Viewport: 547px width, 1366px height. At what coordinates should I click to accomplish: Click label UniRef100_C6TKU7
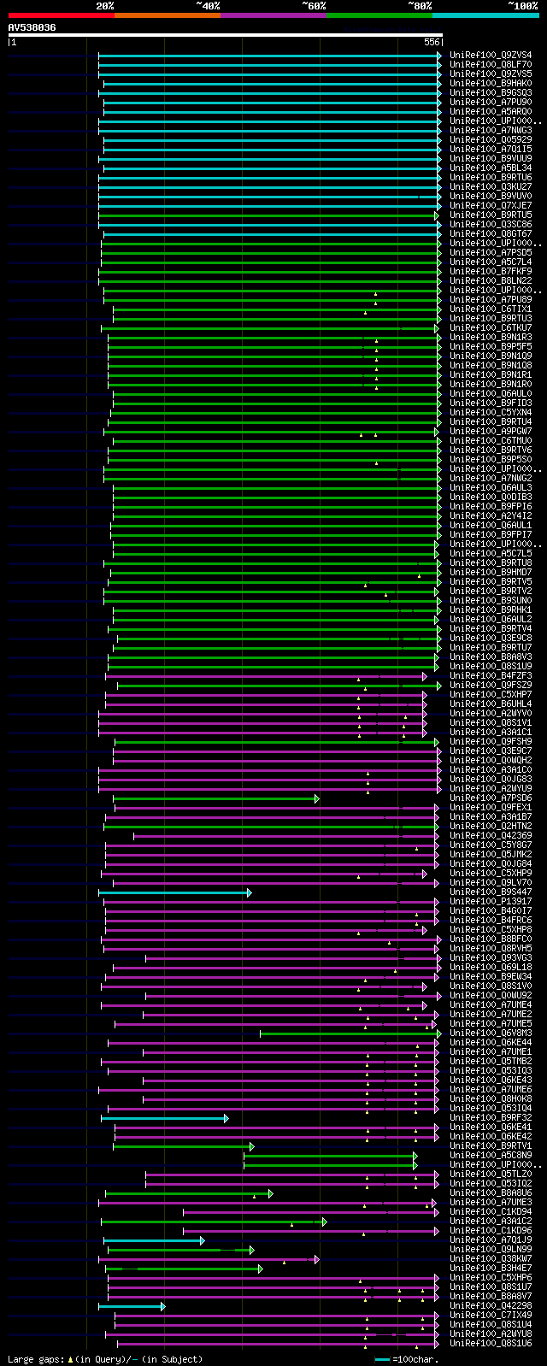[x=491, y=328]
